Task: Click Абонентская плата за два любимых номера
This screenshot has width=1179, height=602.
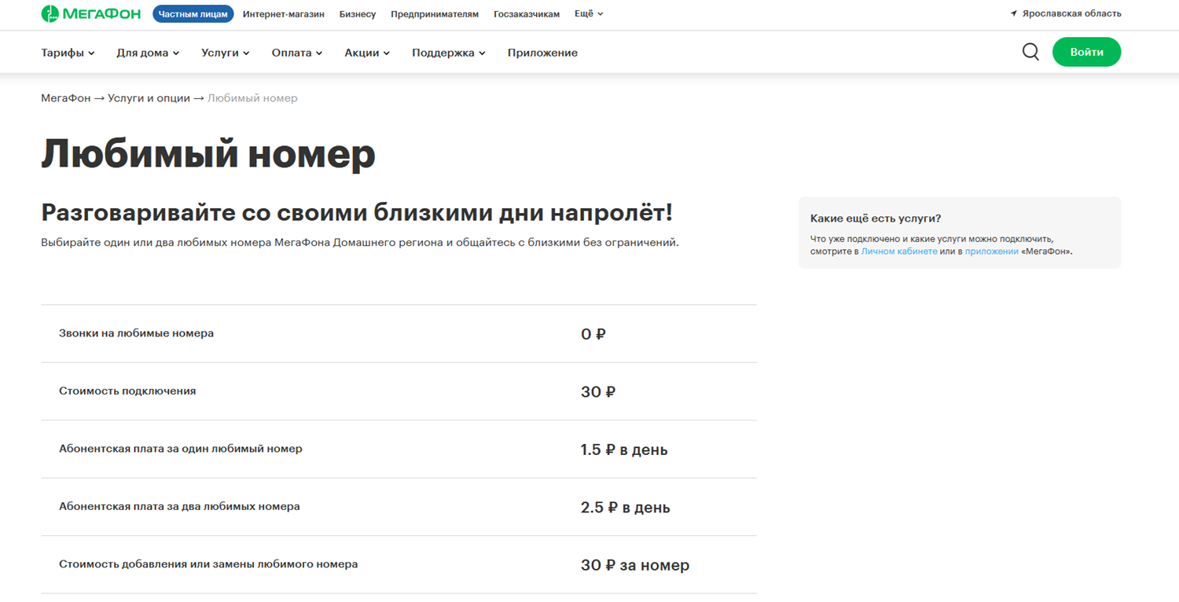Action: click(179, 506)
